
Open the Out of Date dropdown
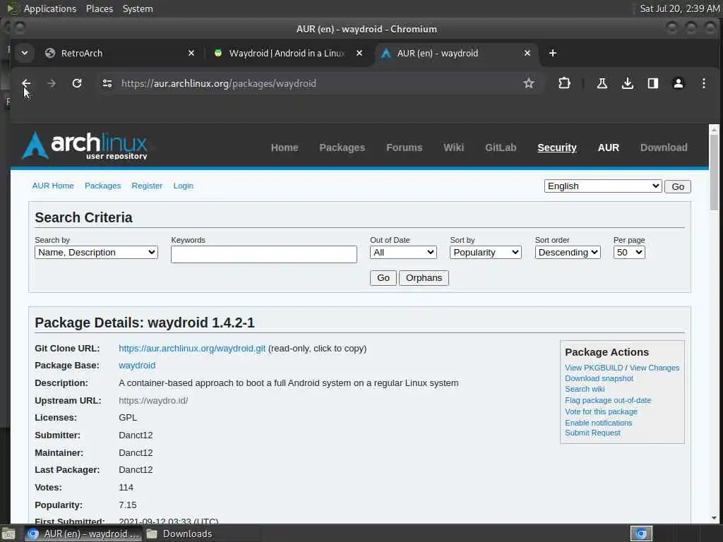403,253
